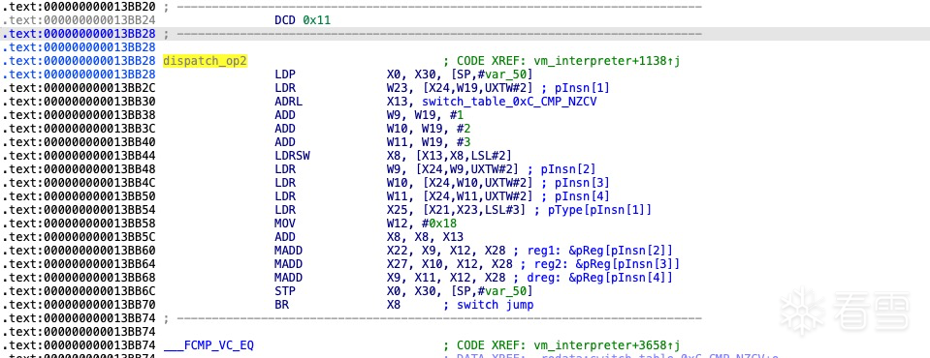
Task: Select the LDP instruction at 13BB28
Action: point(285,74)
